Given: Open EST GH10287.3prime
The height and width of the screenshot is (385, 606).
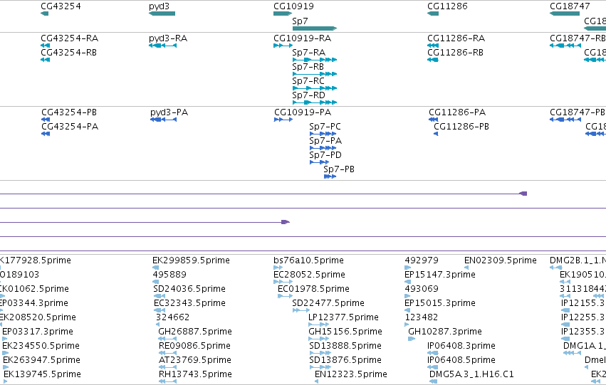Looking at the screenshot, I should (445, 332).
